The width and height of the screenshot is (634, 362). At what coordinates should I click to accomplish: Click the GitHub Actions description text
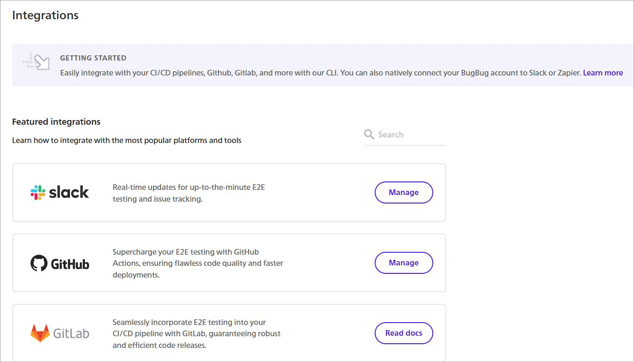click(x=197, y=263)
